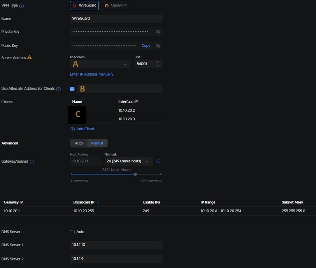Click Use Alternate Address info icon
The height and width of the screenshot is (268, 316).
click(x=58, y=89)
